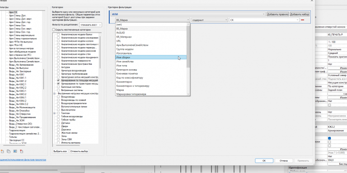Image resolution: width=347 pixels, height=173 pixels.
Task: Check Аналитические модели стен category
Action: coord(58,54)
